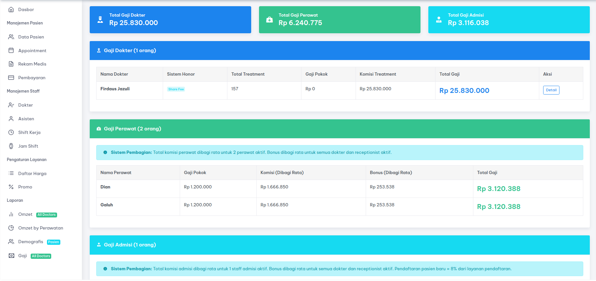Go to Daftar Harga page

(32, 173)
